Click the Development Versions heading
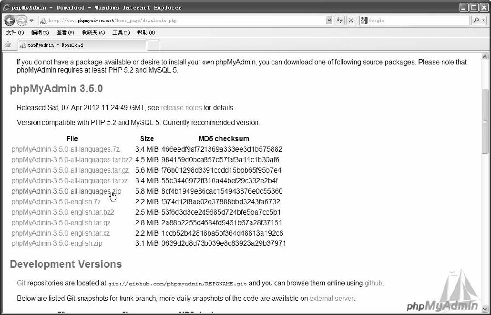491x315 pixels. [x=66, y=264]
